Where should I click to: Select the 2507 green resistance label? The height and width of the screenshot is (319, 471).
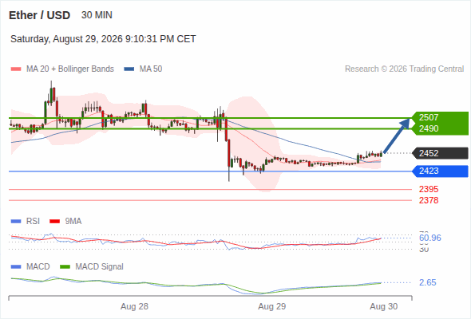click(429, 117)
